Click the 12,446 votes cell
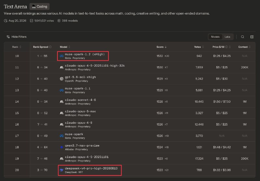This screenshot has height=181, width=260. [x=199, y=124]
